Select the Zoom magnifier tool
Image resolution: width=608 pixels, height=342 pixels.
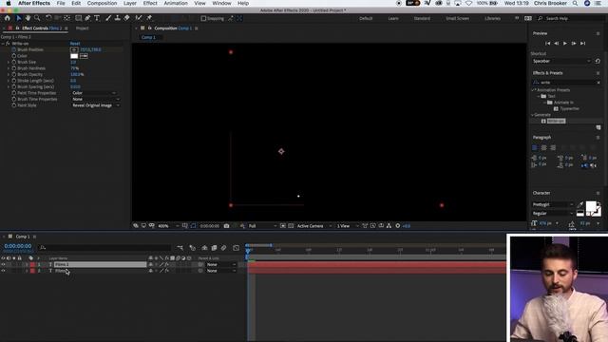pyautogui.click(x=37, y=18)
